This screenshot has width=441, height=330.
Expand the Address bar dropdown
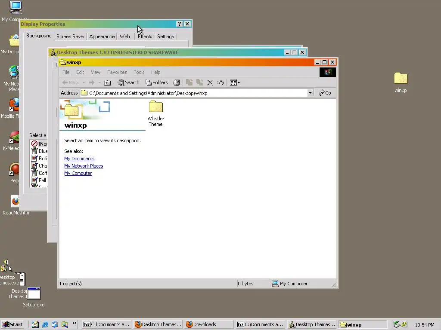click(x=310, y=93)
